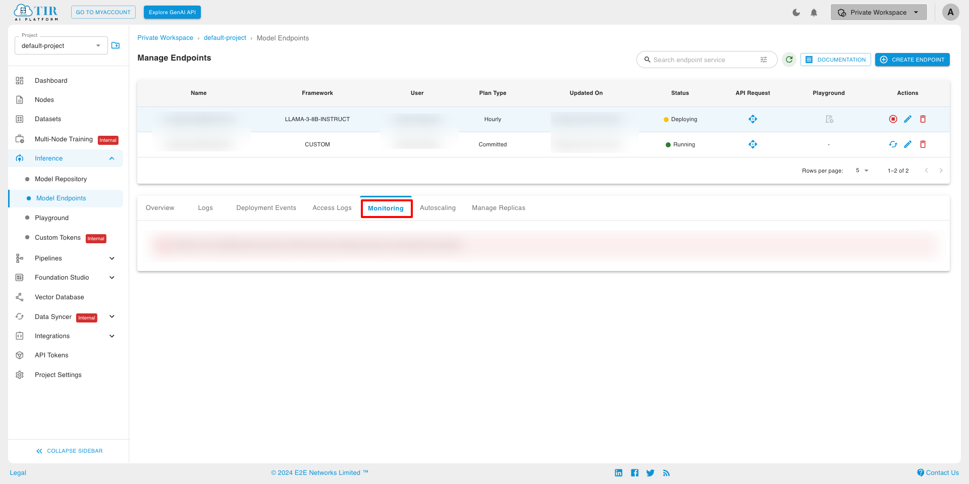Expand the Integrations section

(112, 336)
